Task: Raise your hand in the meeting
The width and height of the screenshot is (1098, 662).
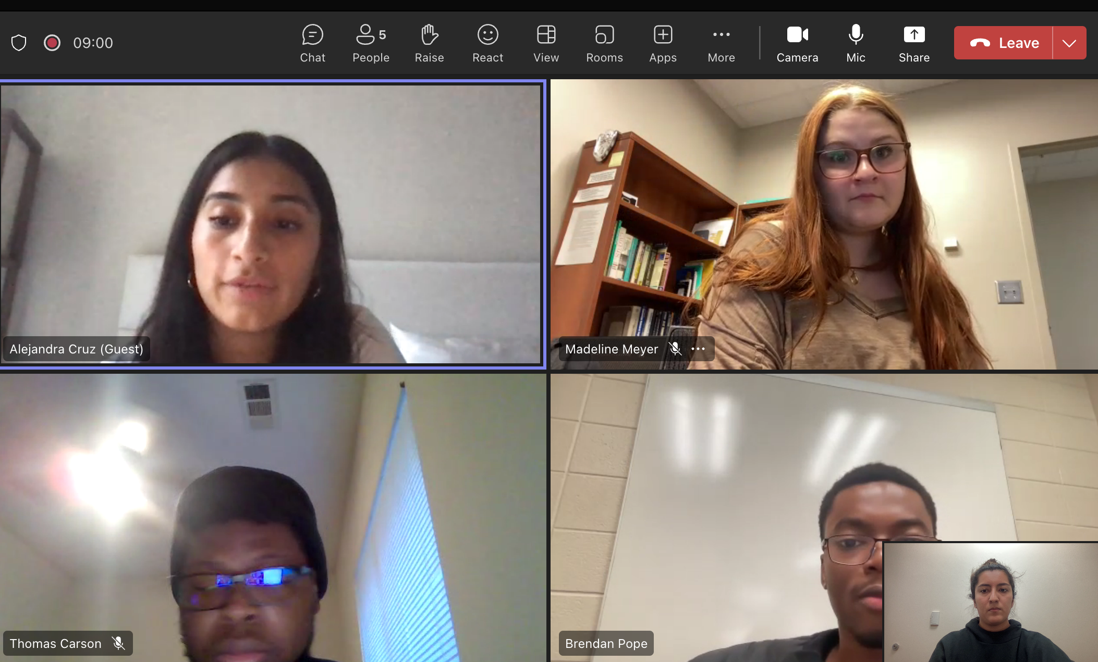Action: [x=429, y=43]
